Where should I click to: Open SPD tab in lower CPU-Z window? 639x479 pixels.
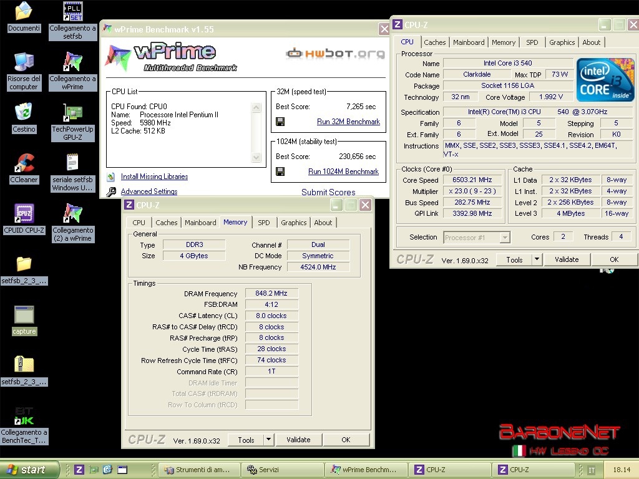tap(264, 223)
